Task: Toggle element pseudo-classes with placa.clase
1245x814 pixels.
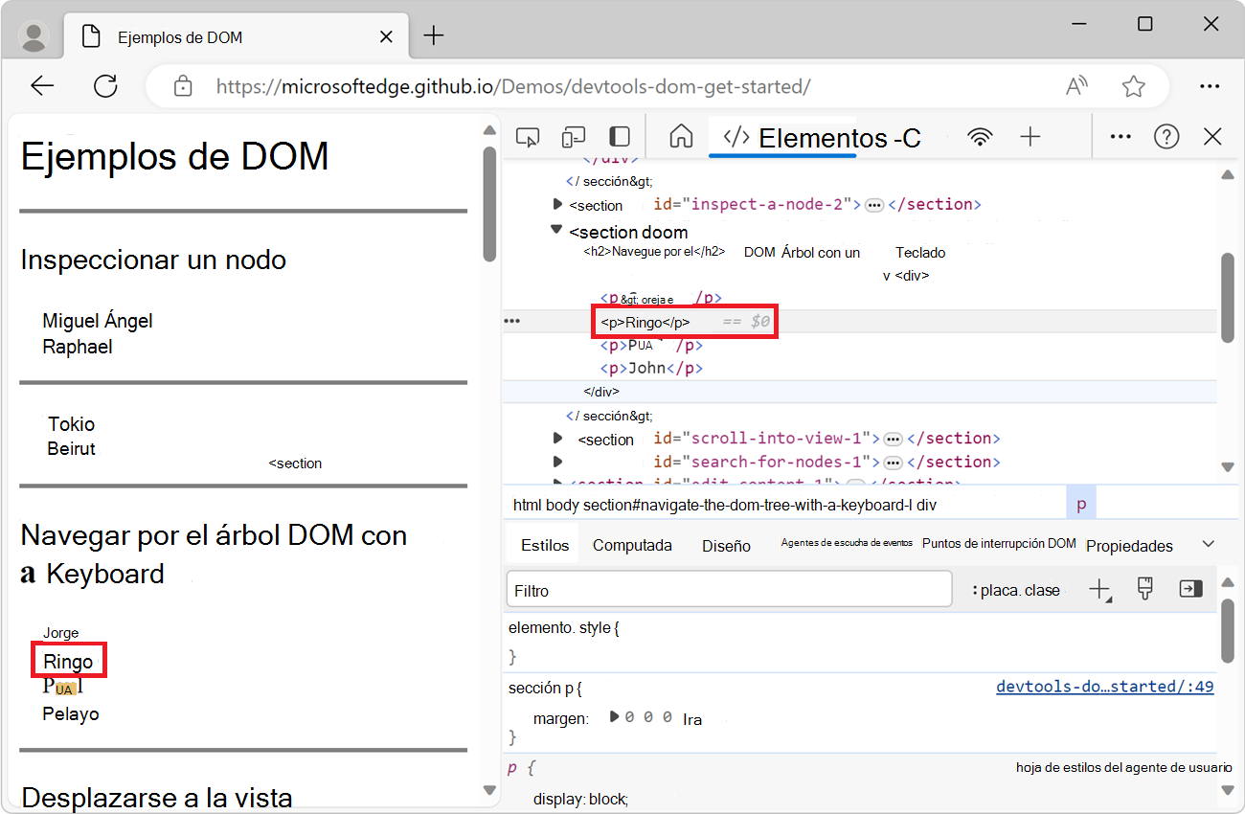Action: tap(1015, 589)
